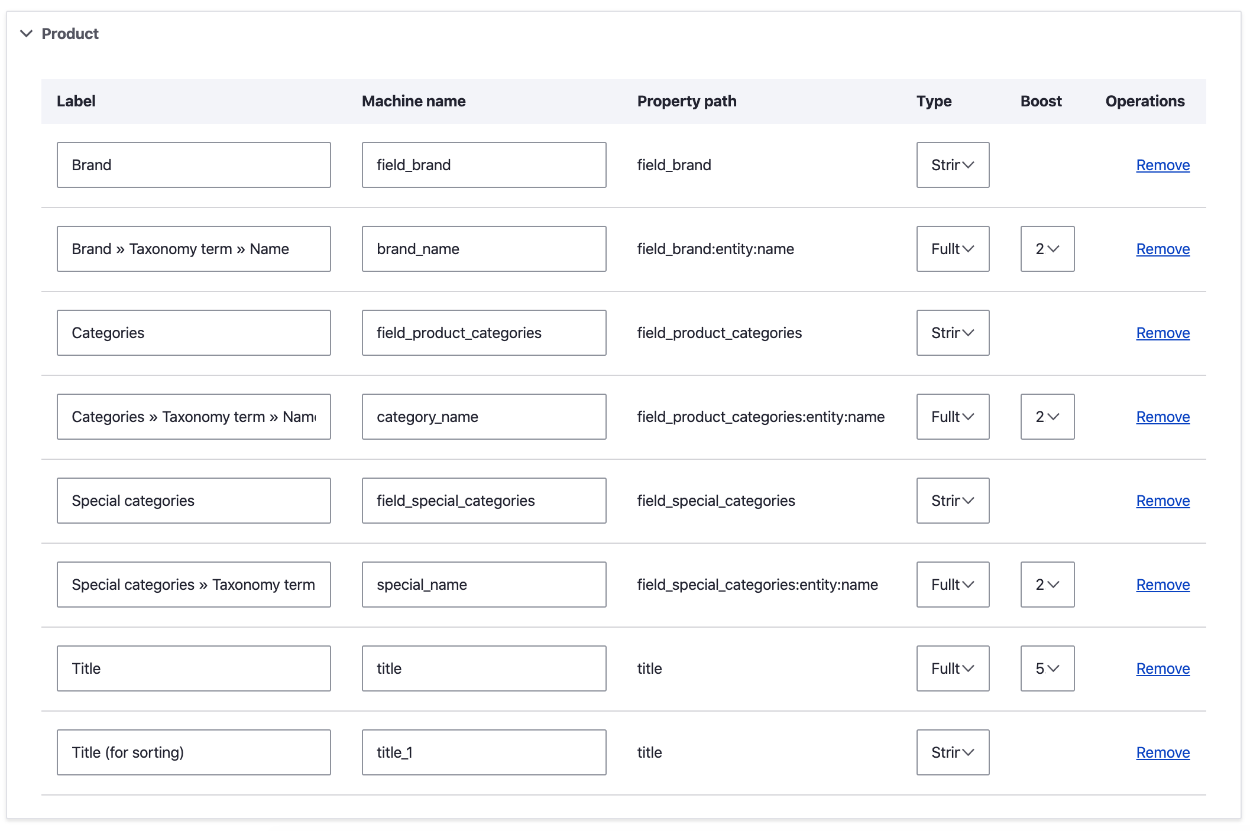This screenshot has width=1250, height=831.
Task: Change Boost for category_name row
Action: coord(1047,417)
